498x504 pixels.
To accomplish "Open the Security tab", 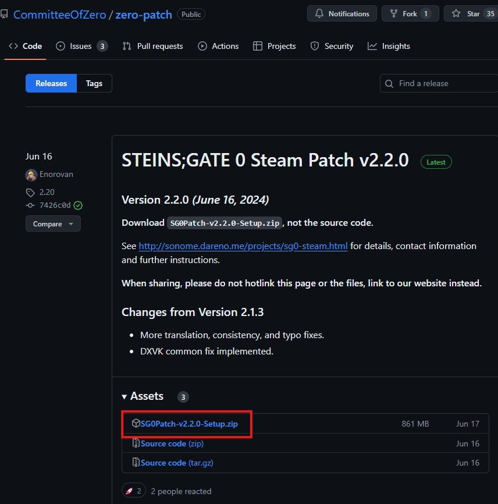I will [332, 47].
